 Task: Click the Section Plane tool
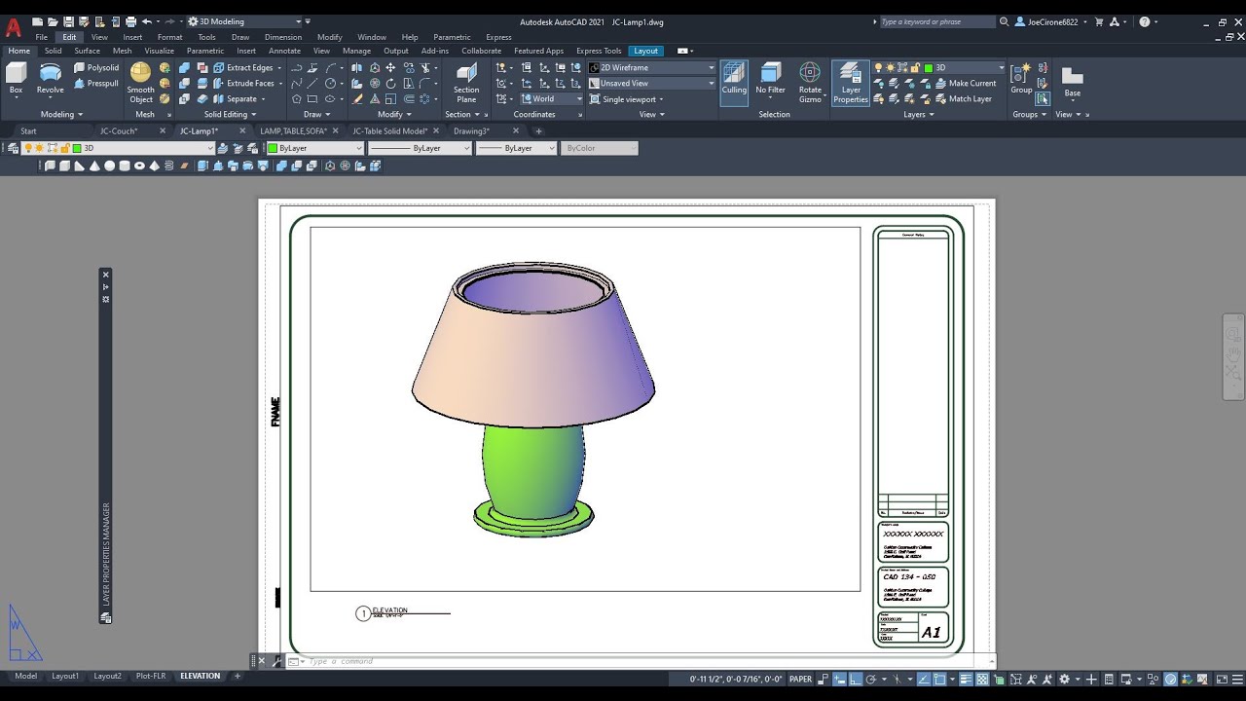tap(466, 83)
